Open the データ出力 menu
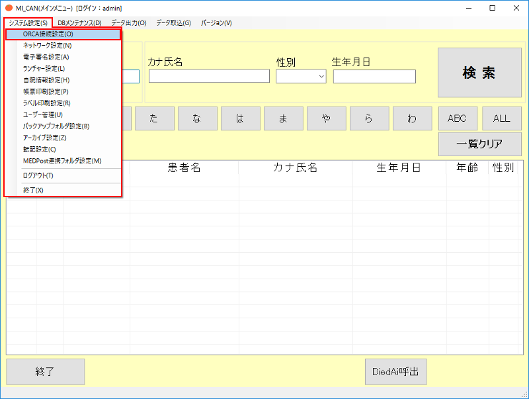This screenshot has width=529, height=399. (129, 23)
